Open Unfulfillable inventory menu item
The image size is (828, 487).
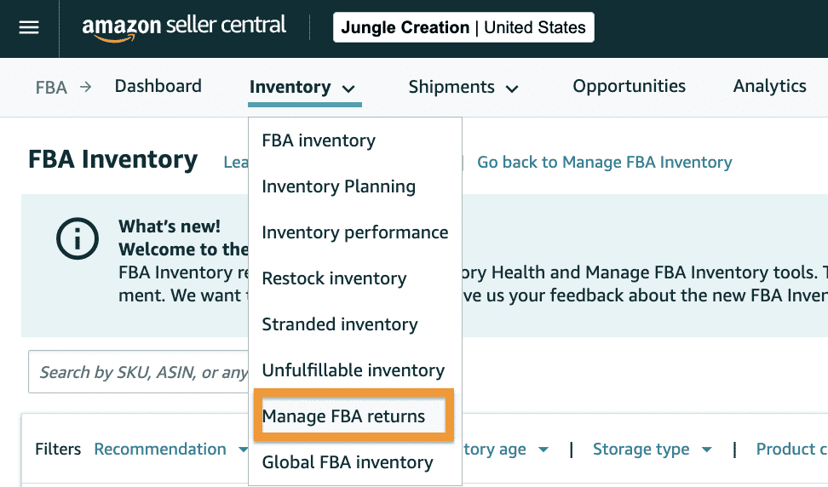(353, 370)
